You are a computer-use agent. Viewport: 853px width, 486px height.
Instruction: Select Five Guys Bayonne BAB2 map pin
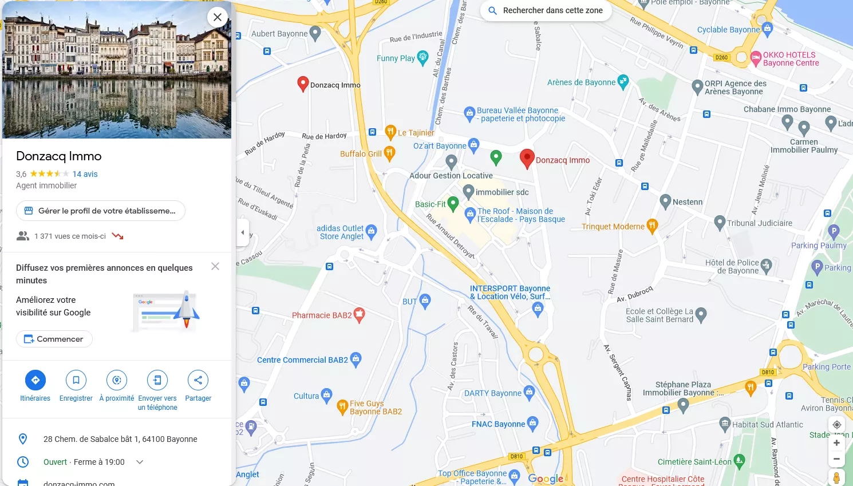click(342, 407)
